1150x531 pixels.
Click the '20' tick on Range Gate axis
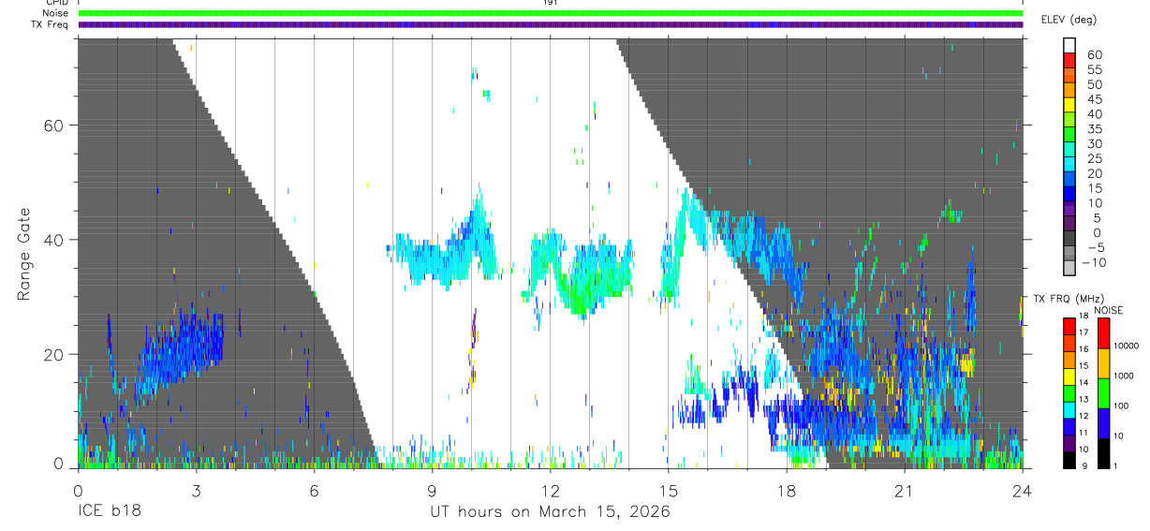(54, 354)
